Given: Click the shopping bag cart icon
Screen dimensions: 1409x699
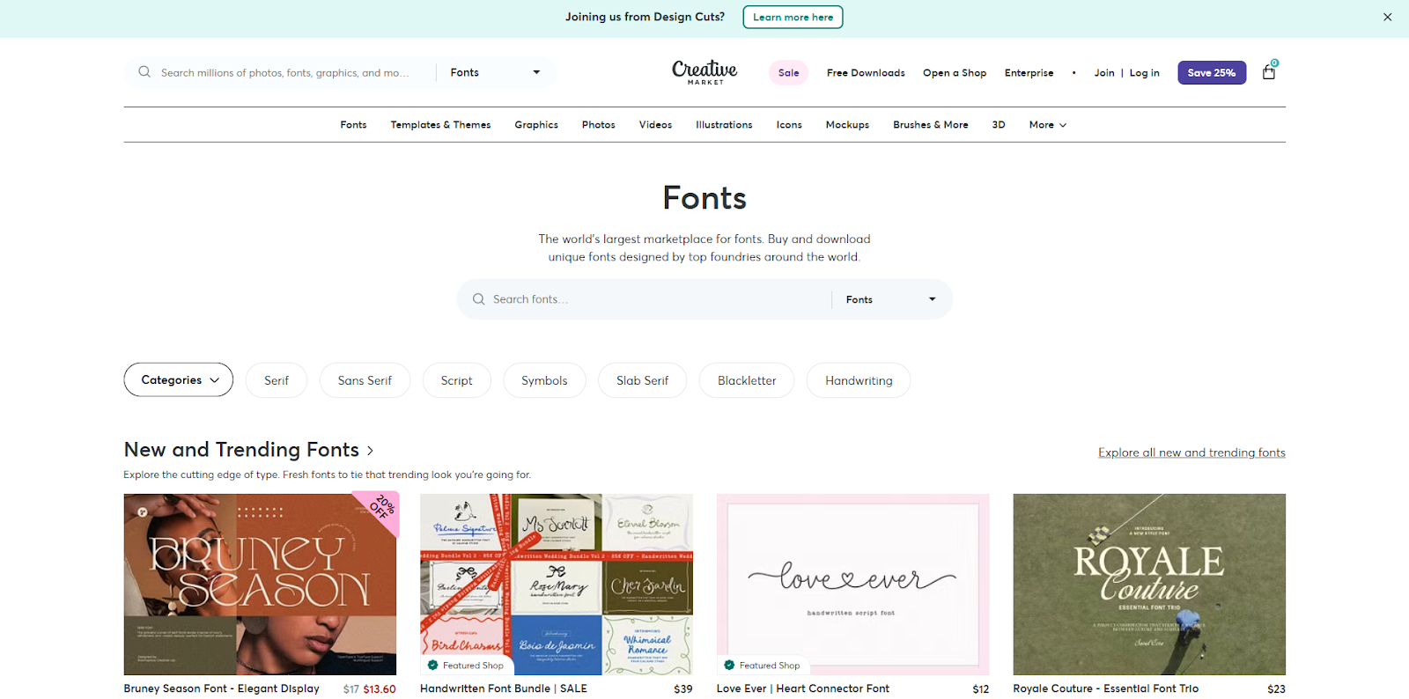Looking at the screenshot, I should click(1269, 72).
